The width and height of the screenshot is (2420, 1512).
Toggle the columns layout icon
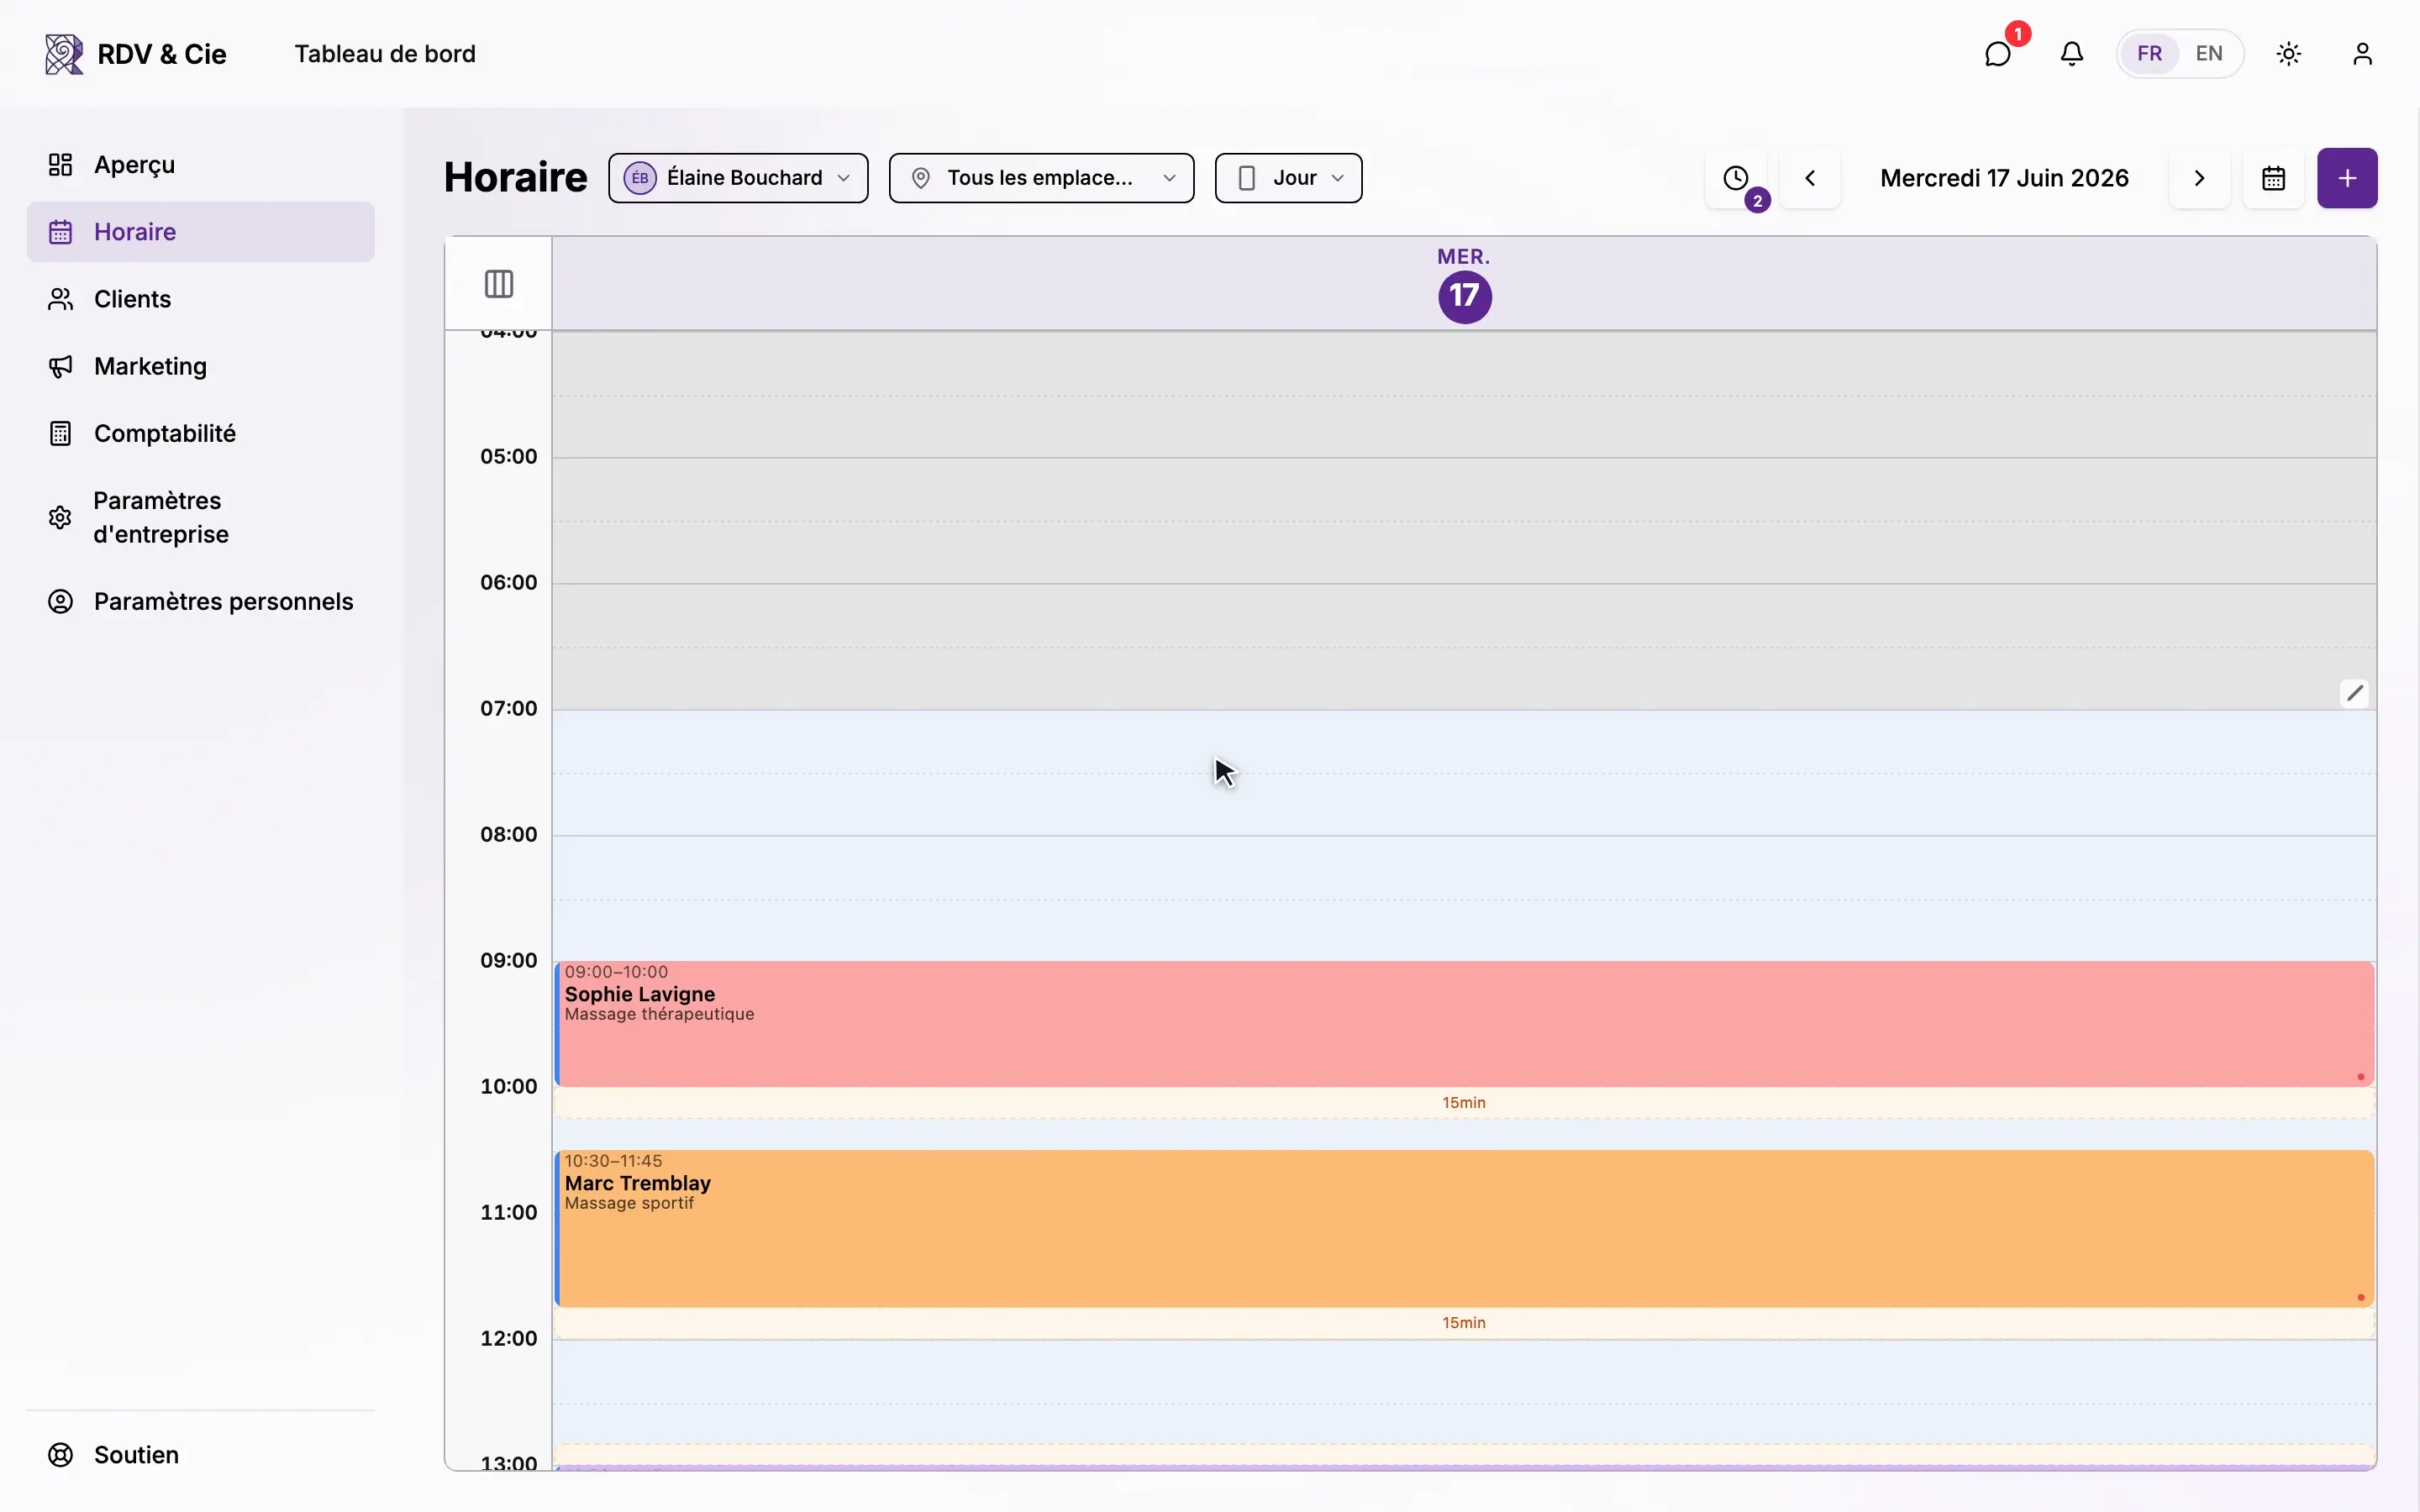[499, 284]
